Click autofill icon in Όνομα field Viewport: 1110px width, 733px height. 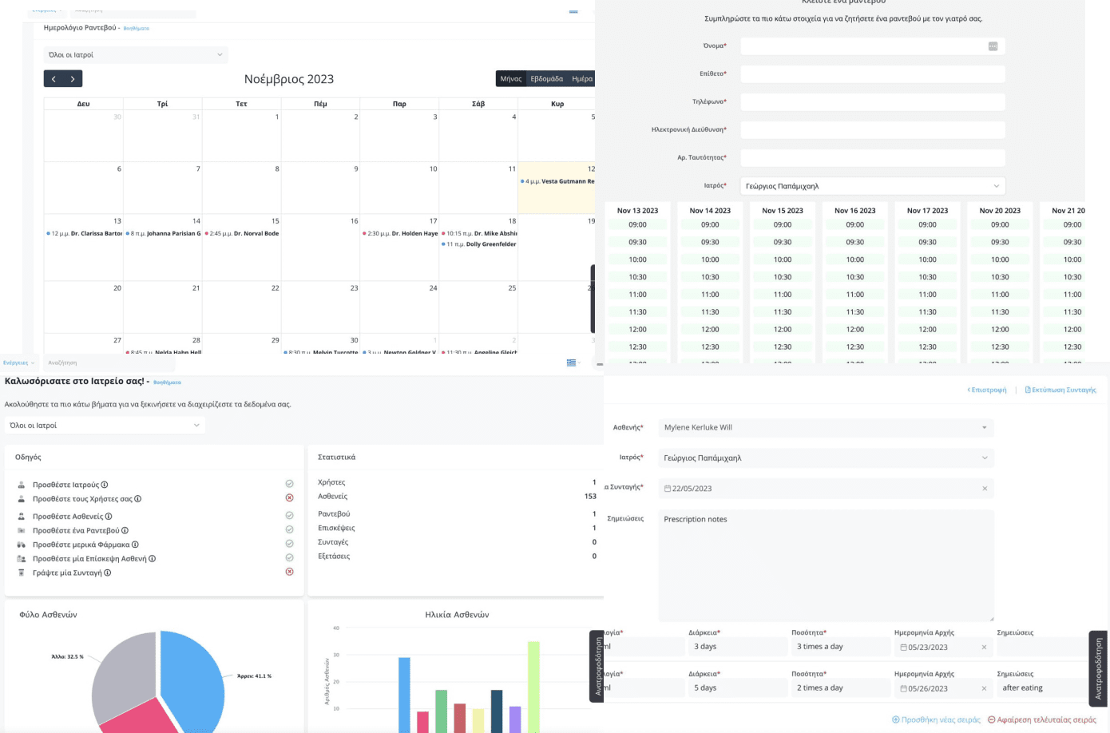pos(993,46)
